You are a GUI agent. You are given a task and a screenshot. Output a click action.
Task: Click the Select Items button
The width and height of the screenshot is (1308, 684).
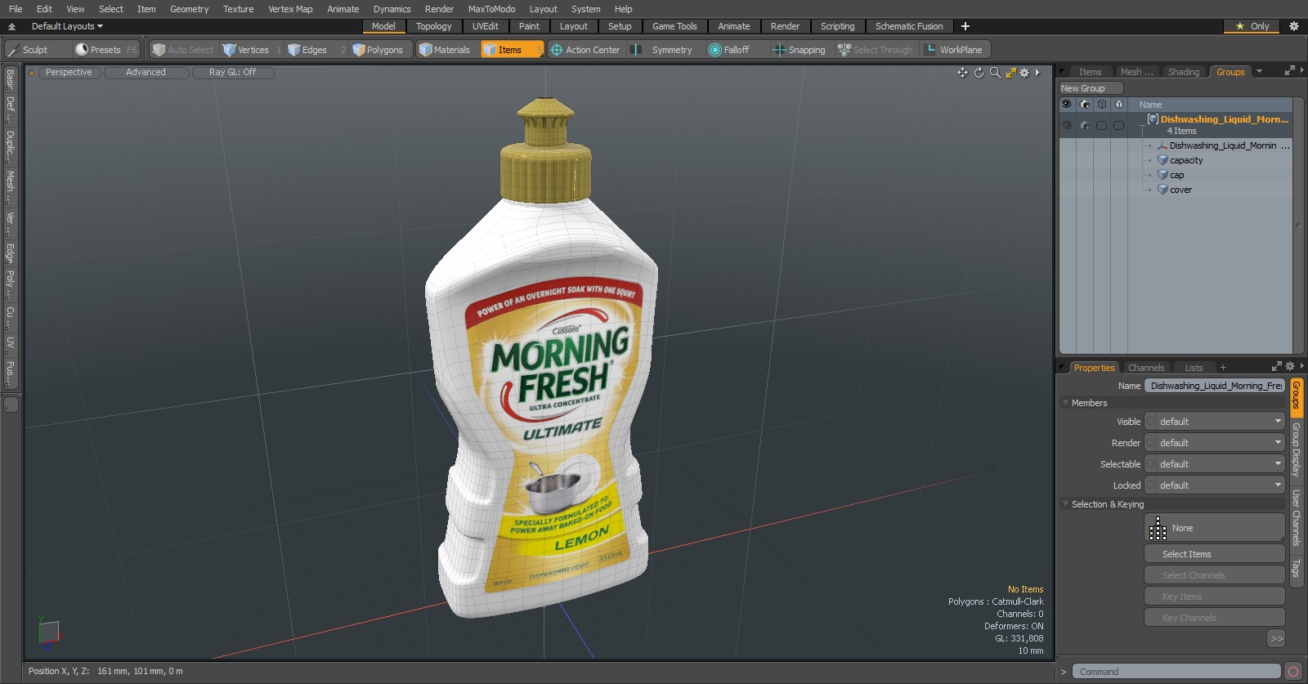pos(1215,554)
